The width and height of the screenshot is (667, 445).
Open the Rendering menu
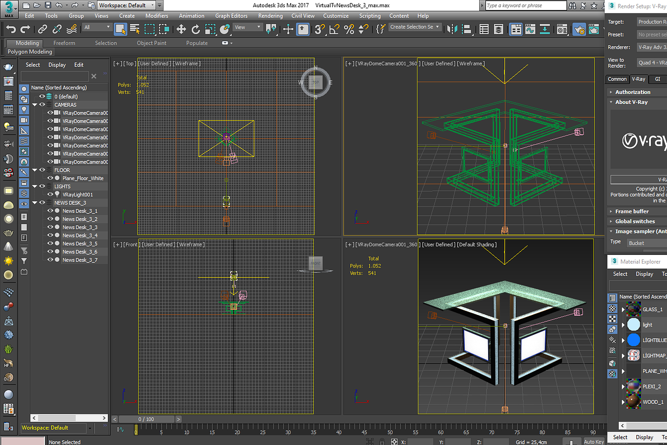pos(270,16)
